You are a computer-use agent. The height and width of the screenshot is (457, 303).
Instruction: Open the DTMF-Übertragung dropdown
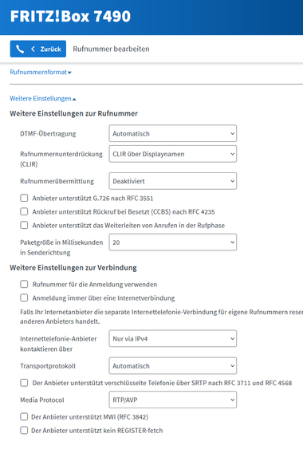pos(173,133)
